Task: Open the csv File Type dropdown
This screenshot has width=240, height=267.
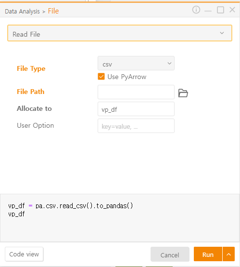Action: [x=136, y=63]
